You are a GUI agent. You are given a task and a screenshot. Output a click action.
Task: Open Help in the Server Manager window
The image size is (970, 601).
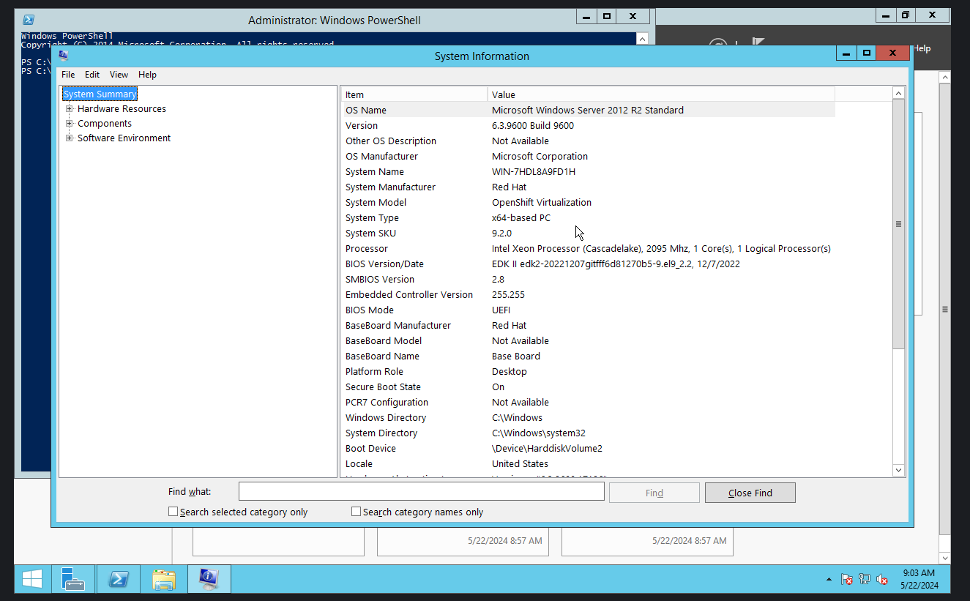[x=922, y=48]
